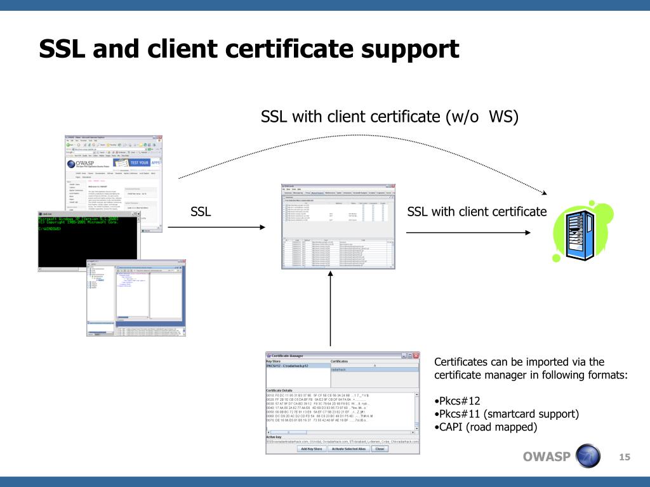
Task: Click the command prompt window title bar
Action: tap(89, 214)
